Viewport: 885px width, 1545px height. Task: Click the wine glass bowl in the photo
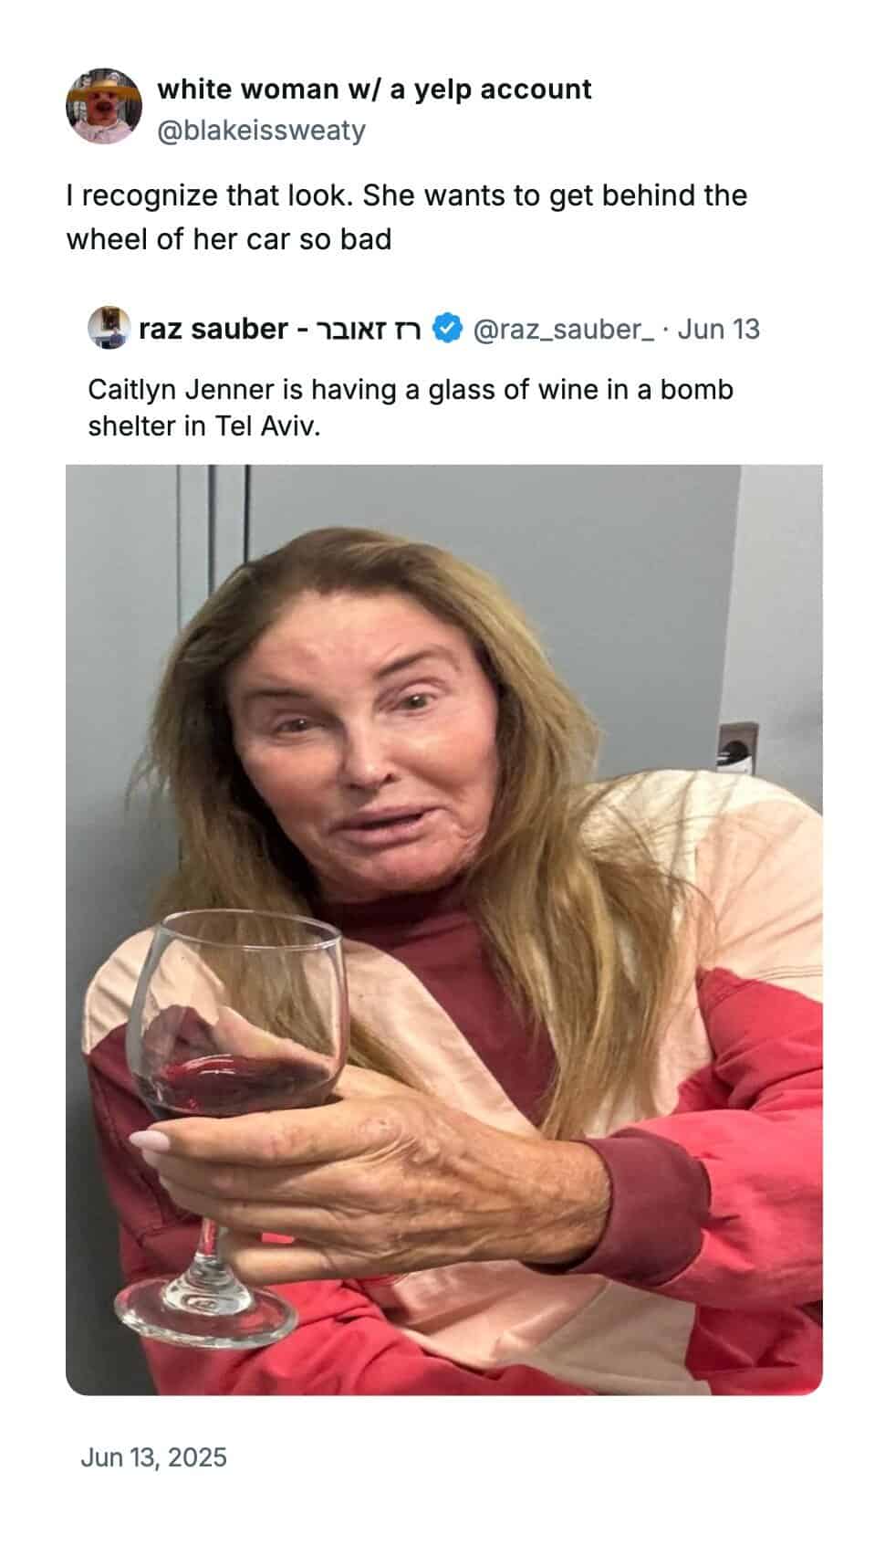click(x=235, y=1014)
